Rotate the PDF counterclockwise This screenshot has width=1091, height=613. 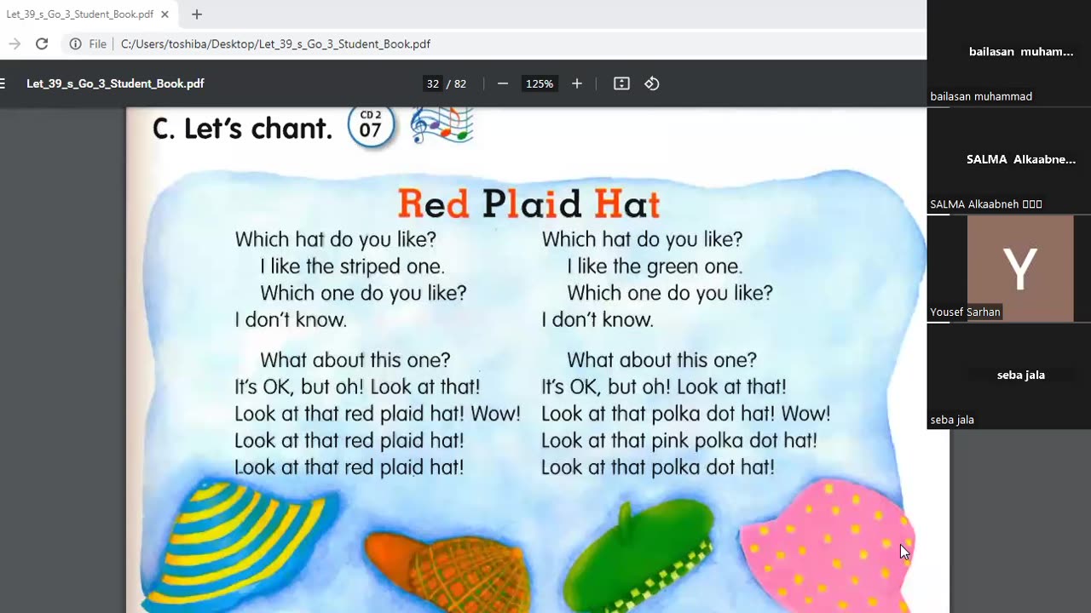coord(652,83)
